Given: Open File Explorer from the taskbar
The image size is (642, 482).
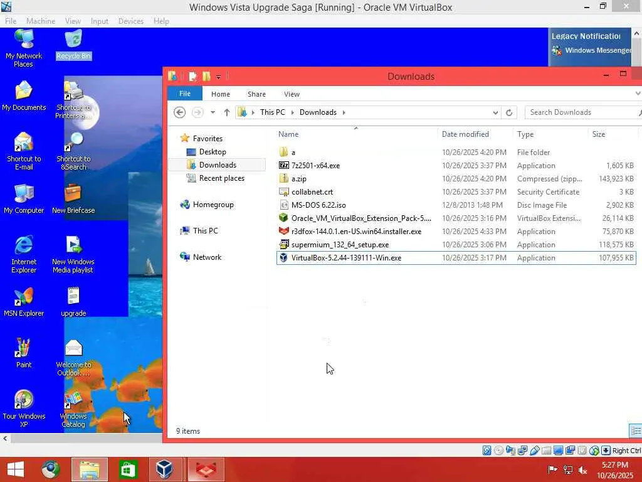Looking at the screenshot, I should click(90, 469).
